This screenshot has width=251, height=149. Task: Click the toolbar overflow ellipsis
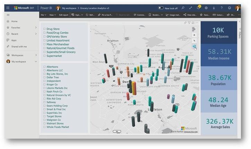[x=239, y=15]
